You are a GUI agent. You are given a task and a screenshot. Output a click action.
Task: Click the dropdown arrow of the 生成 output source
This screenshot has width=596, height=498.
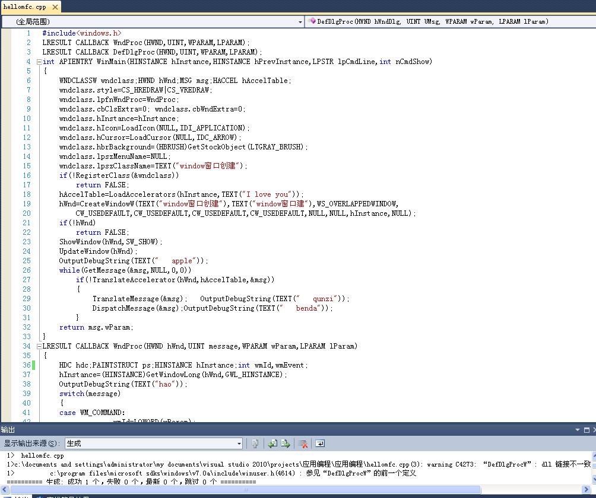point(239,443)
